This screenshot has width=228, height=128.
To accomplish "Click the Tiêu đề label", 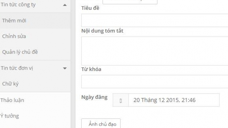I will pyautogui.click(x=90, y=8).
